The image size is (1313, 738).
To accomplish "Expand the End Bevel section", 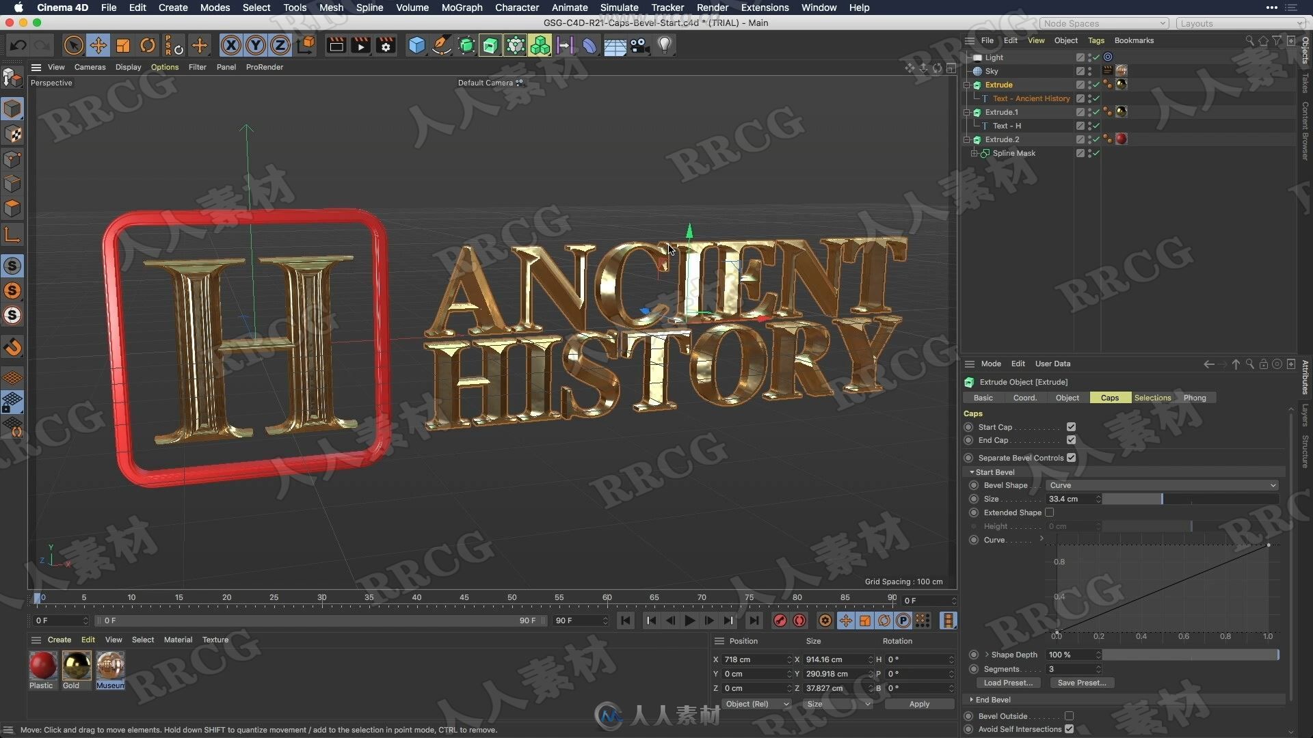I will (973, 698).
